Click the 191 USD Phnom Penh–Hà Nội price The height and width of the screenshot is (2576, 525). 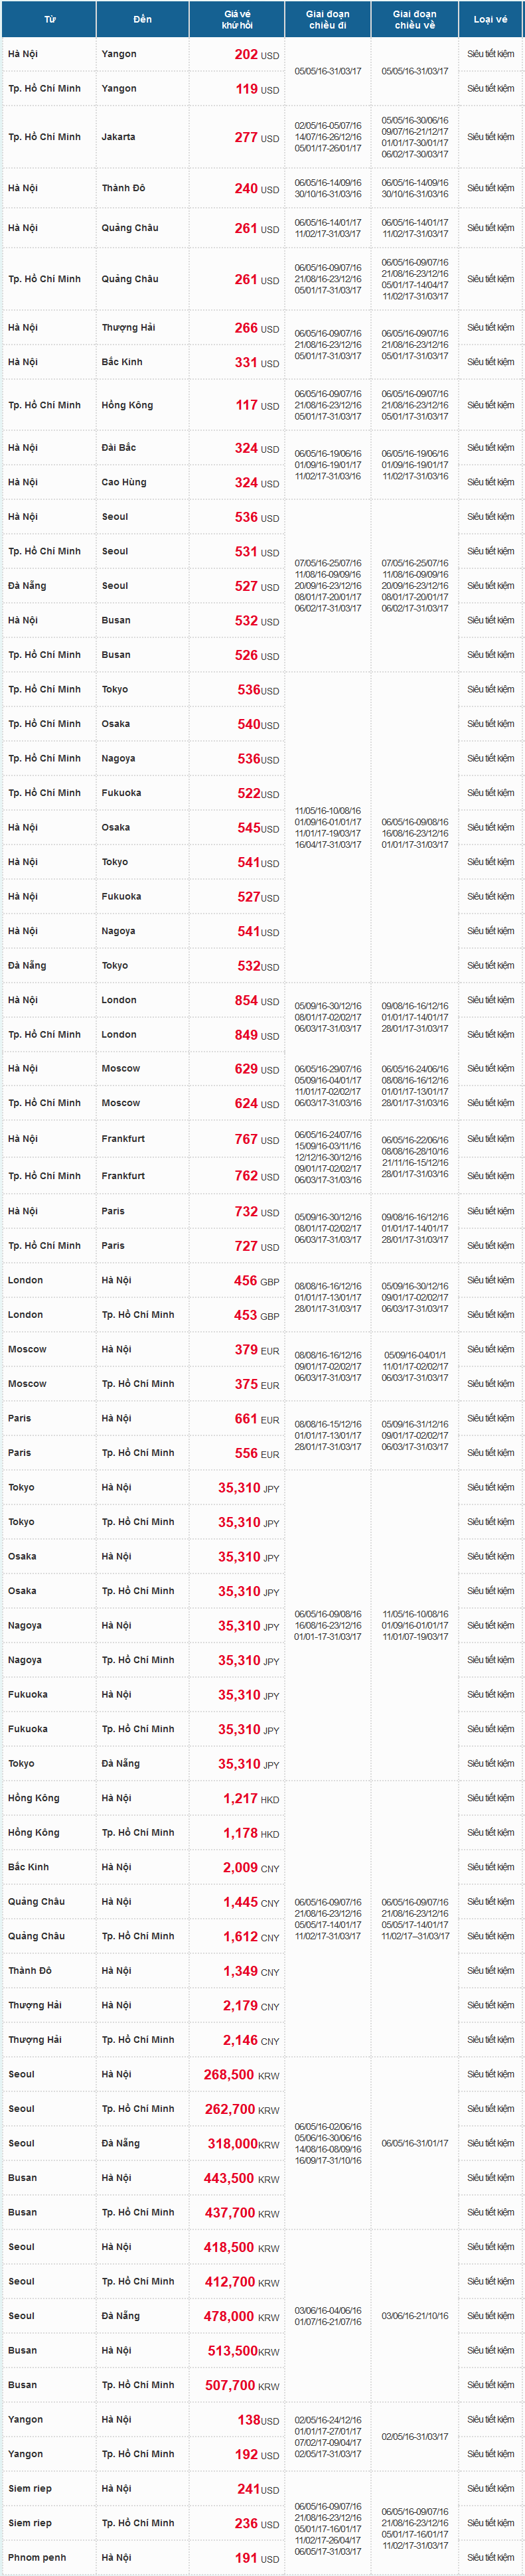point(257,2557)
